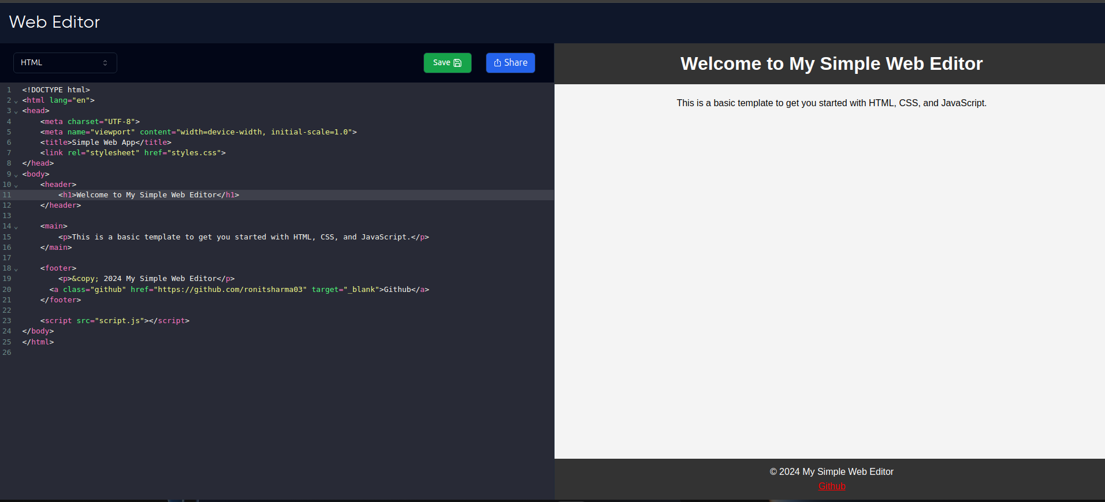Screen dimensions: 1105x502
Task: Click the meta charset UTF-8 line
Action: click(90, 122)
